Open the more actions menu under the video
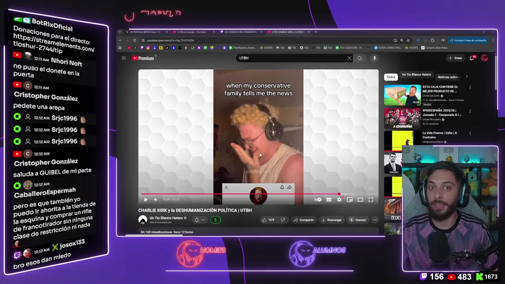The width and height of the screenshot is (505, 284). coord(375,220)
